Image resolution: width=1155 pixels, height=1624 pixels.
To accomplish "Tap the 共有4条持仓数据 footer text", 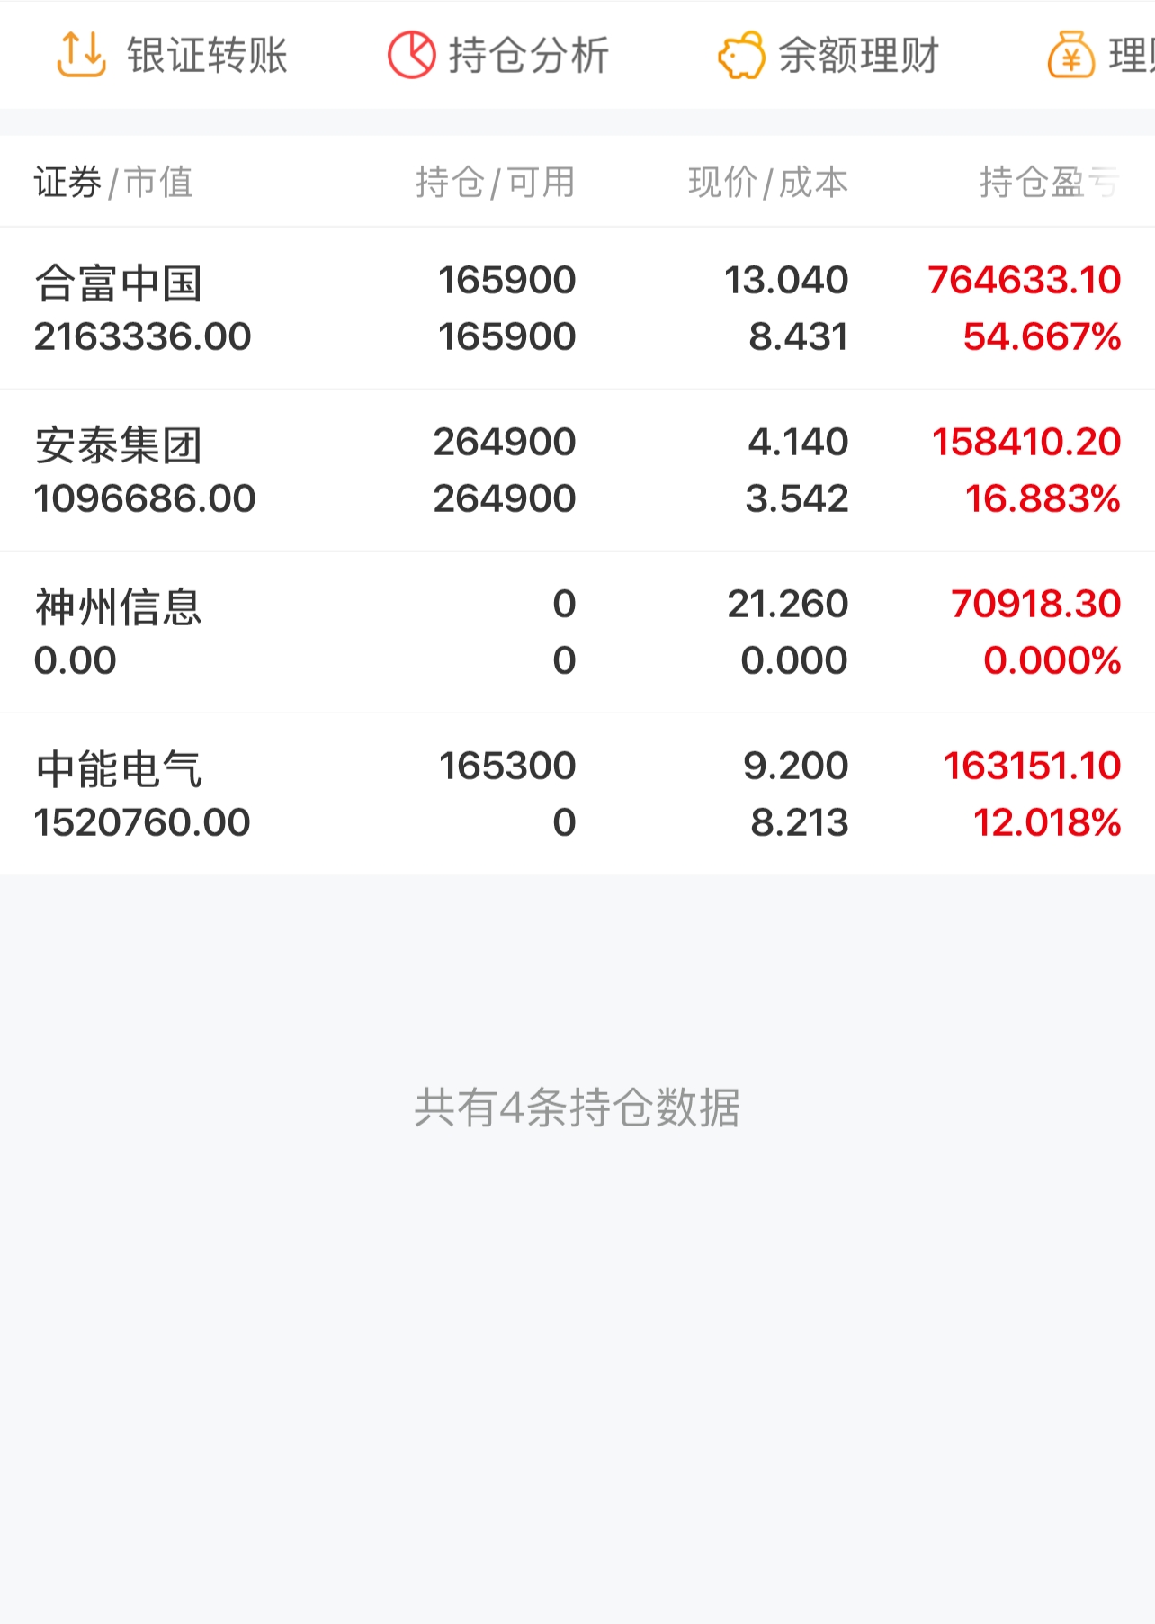I will coord(577,1107).
